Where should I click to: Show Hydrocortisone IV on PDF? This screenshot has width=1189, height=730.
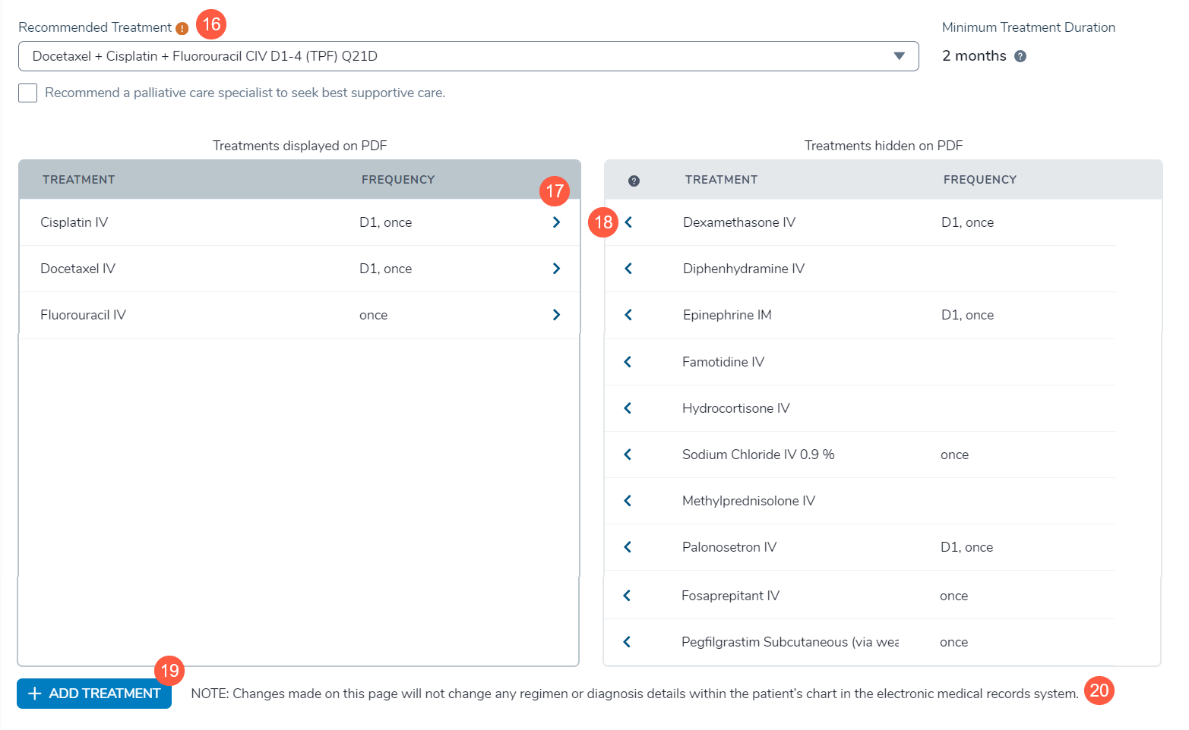pos(628,408)
